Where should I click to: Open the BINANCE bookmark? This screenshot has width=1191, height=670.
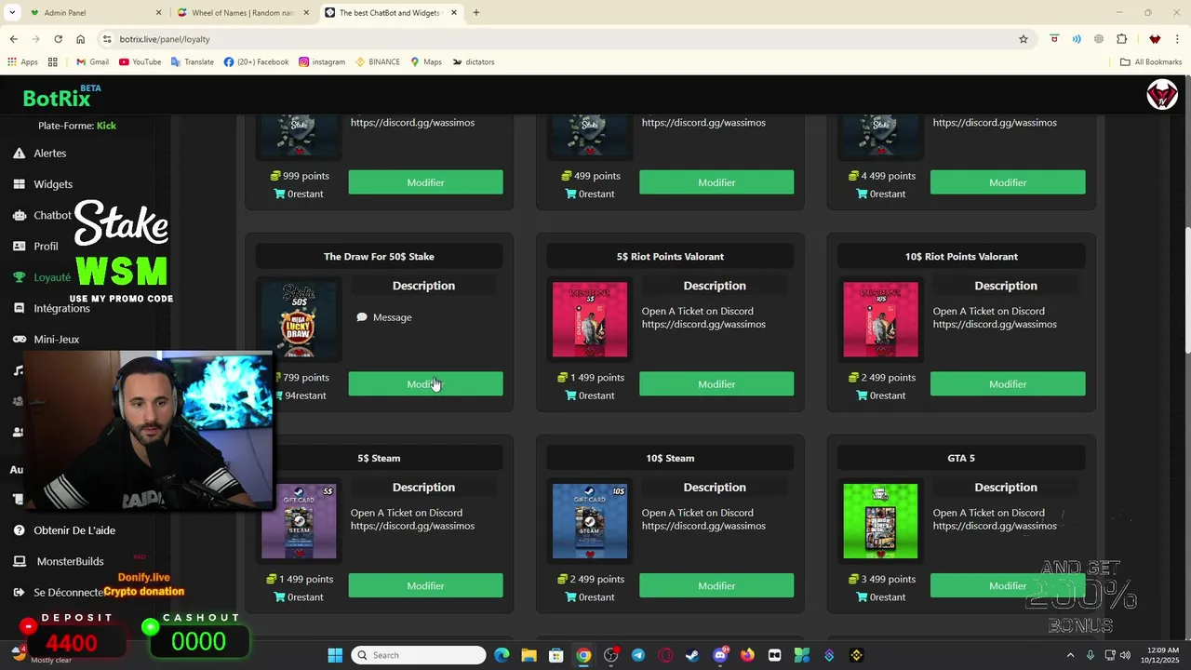point(377,62)
